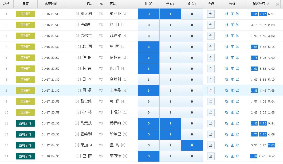Click the 赛事 column header

click(x=25, y=4)
